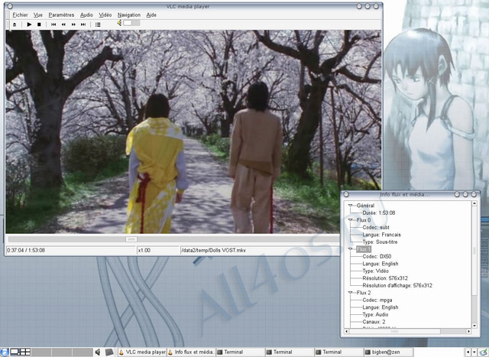Switch to bigben@zen taskbar entry

388,352
